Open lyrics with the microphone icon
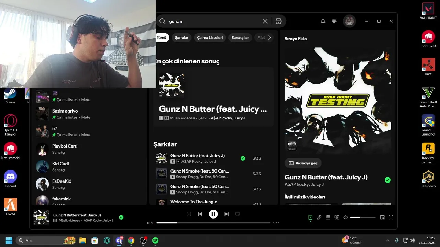Image resolution: width=440 pixels, height=247 pixels. [x=319, y=217]
